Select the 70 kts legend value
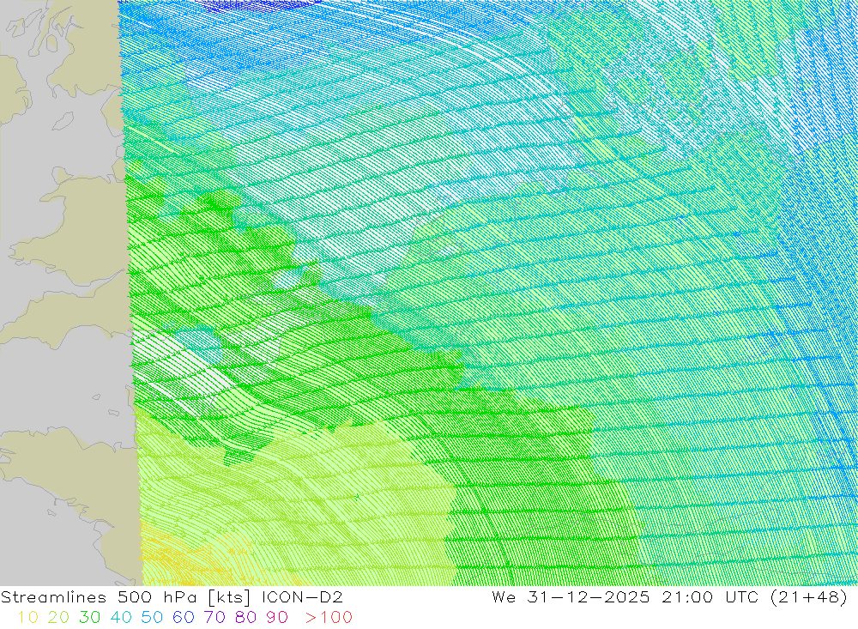The height and width of the screenshot is (629, 858). click(214, 618)
